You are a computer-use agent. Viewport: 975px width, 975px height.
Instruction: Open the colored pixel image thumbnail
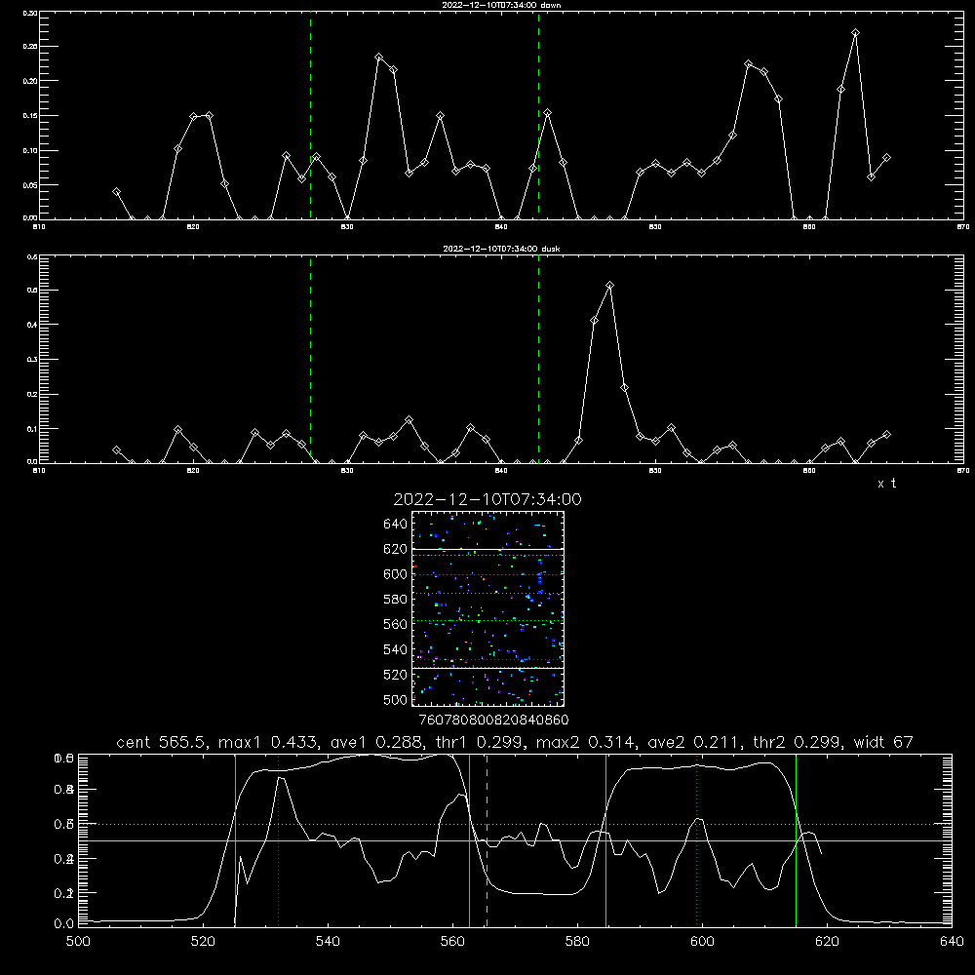coord(487,608)
